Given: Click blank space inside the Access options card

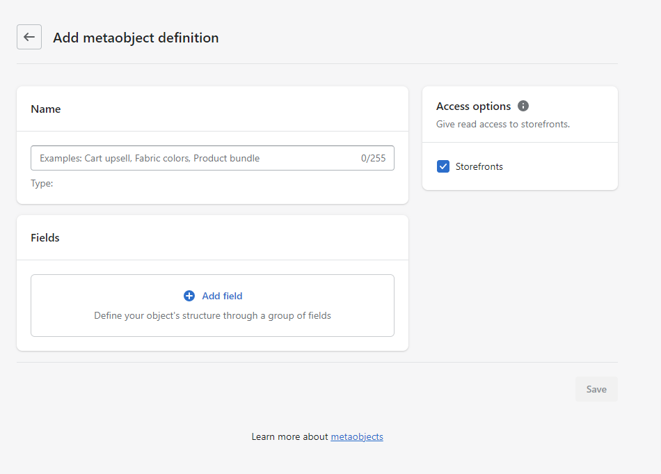Looking at the screenshot, I should click(x=561, y=166).
